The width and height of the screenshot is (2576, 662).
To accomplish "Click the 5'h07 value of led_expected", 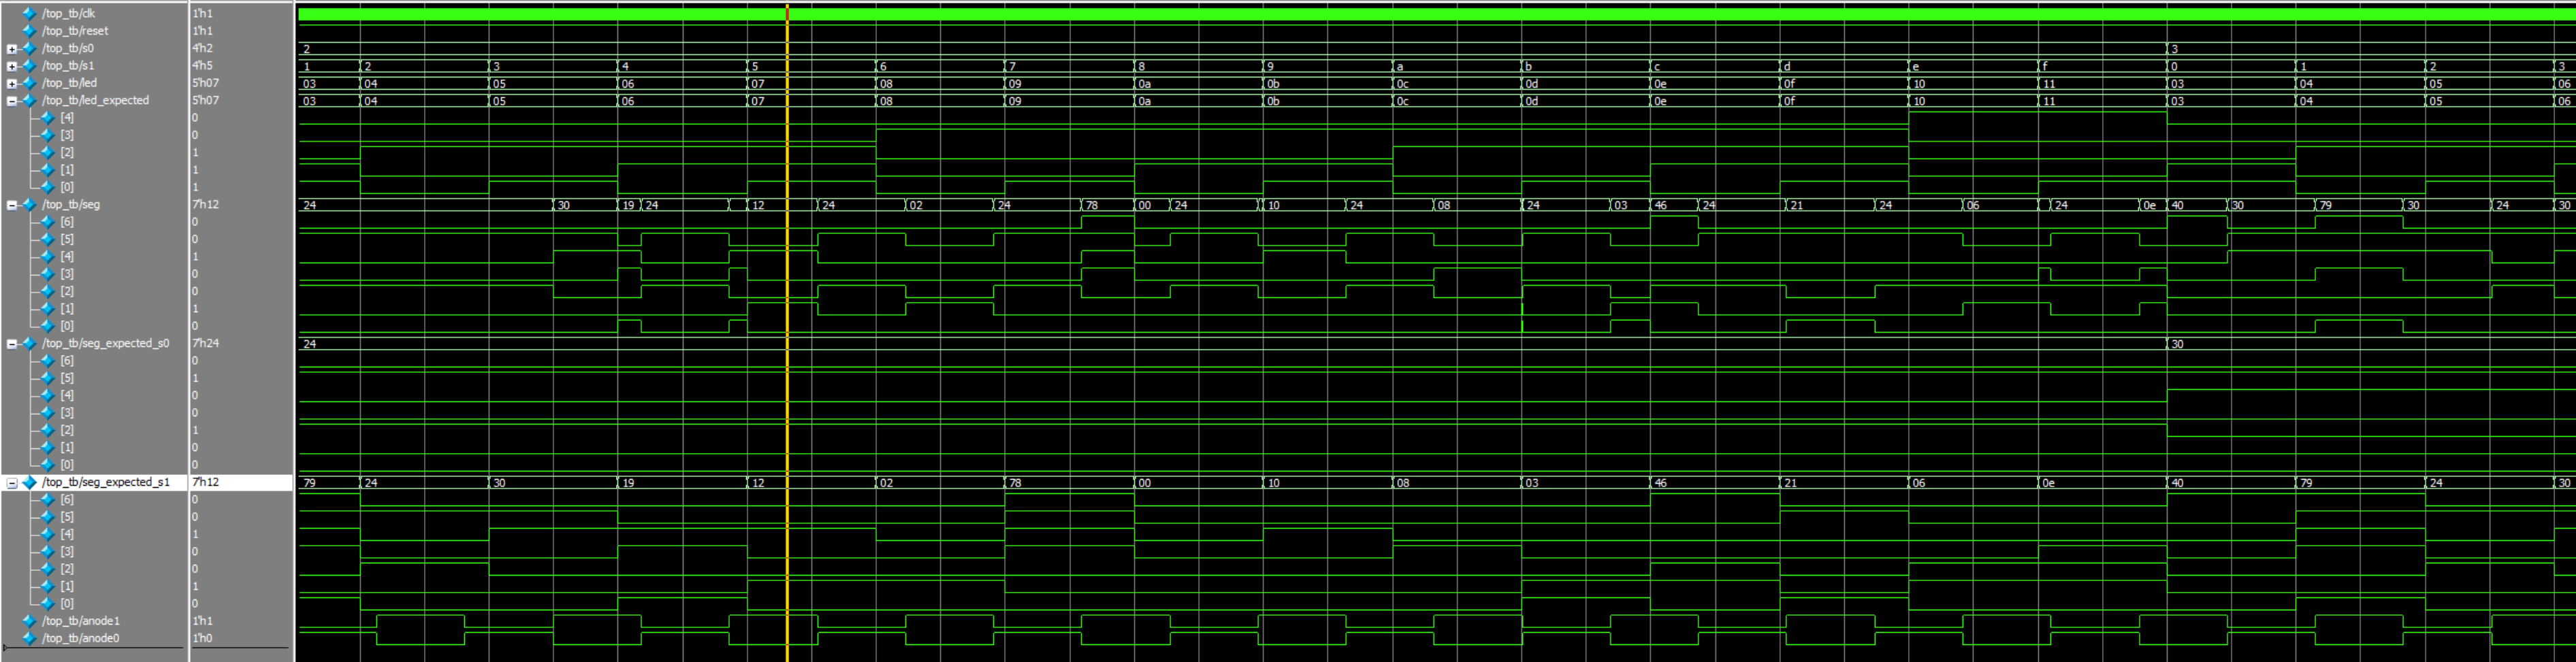I will coord(205,100).
